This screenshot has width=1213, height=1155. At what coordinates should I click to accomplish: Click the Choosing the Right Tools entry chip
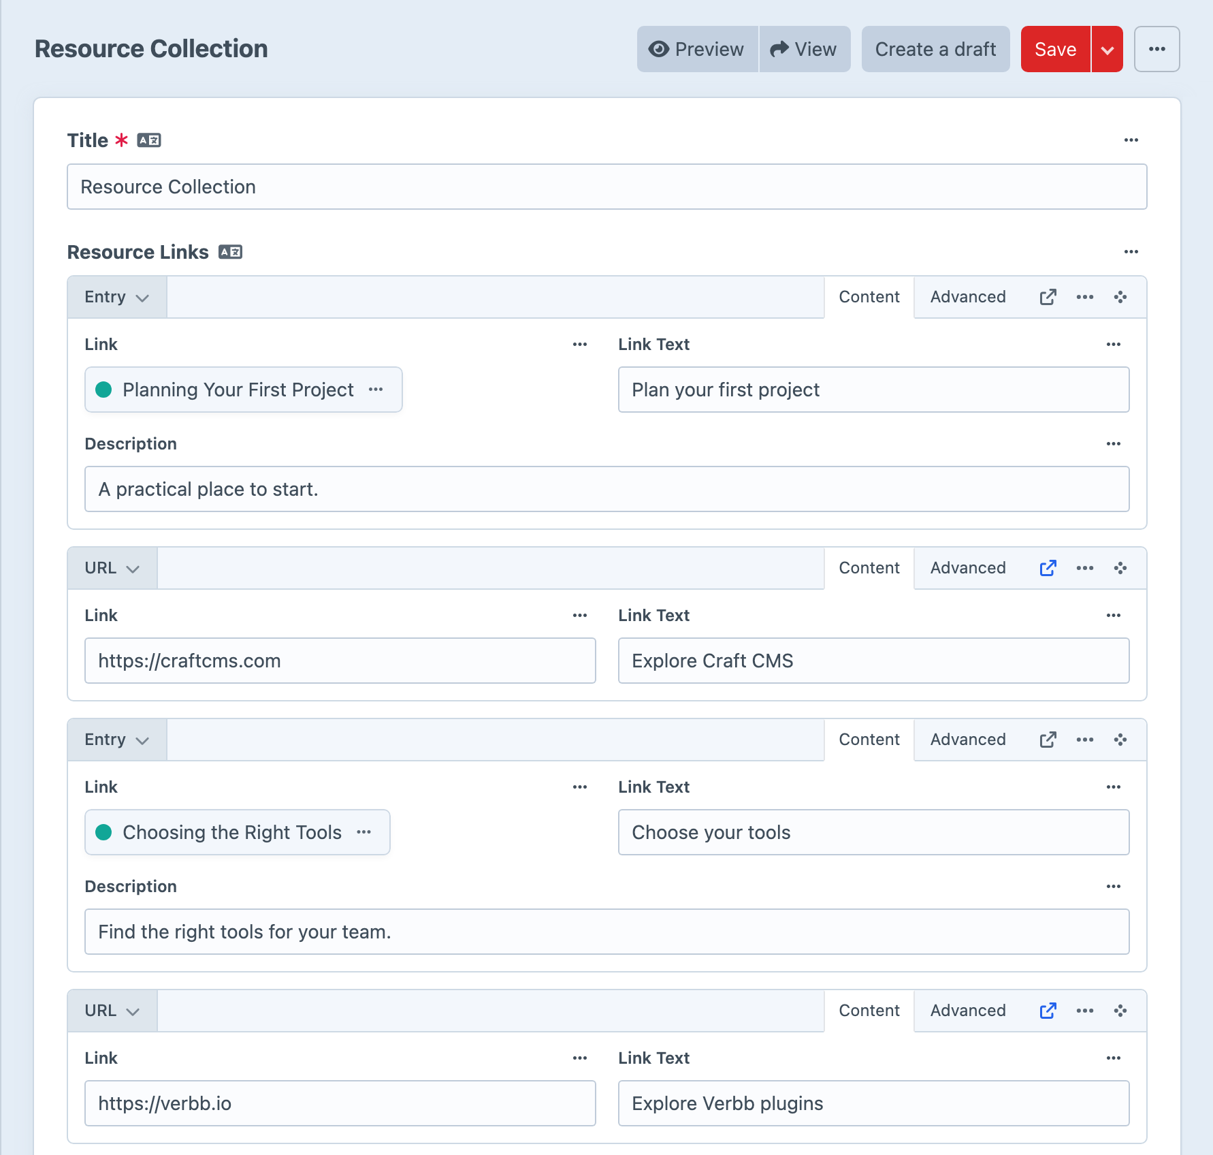coord(238,832)
